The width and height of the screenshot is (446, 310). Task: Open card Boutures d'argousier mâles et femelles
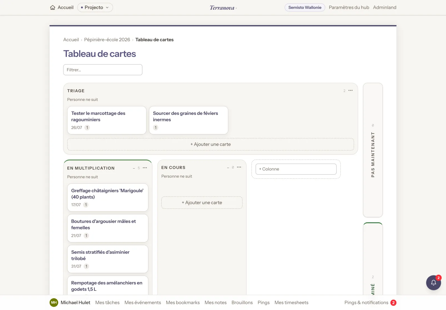[x=108, y=228]
